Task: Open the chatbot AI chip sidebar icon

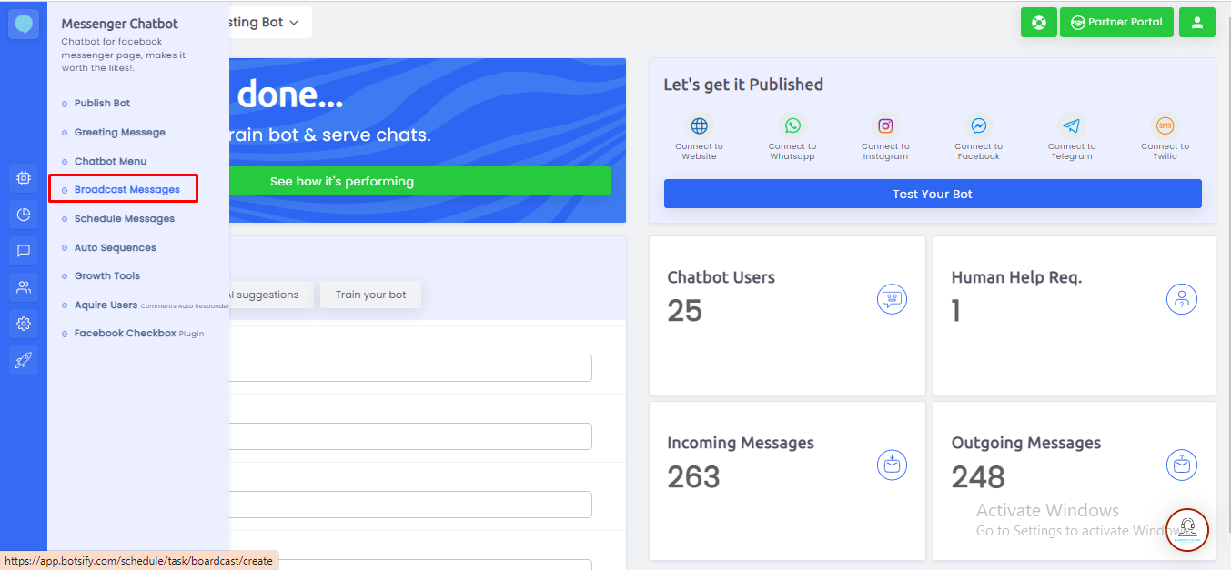Action: [x=24, y=179]
